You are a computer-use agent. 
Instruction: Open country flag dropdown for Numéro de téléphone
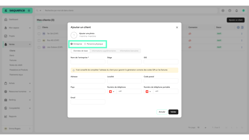click(112, 92)
